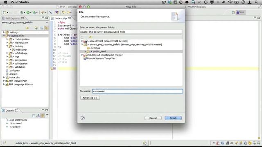This screenshot has width=262, height=147.
Task: Select RemoteSystemsTempFiles in dialog tree
Action: 101,58
